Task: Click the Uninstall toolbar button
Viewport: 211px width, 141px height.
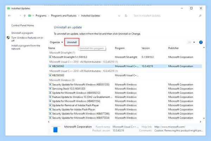Action: click(72, 42)
